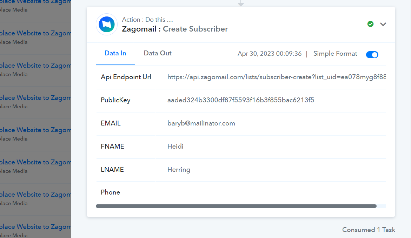Click timestamp Apr 30, 2023 00:09:36
411x238 pixels.
tap(270, 54)
